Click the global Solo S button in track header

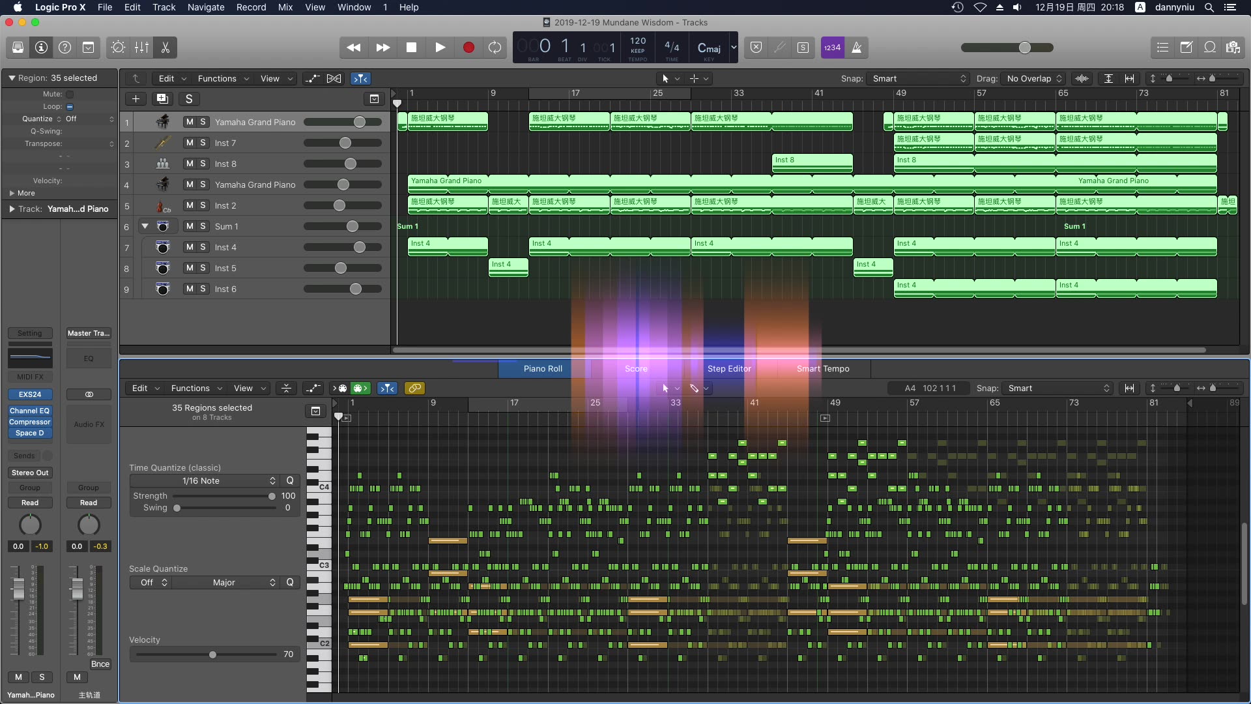(189, 99)
